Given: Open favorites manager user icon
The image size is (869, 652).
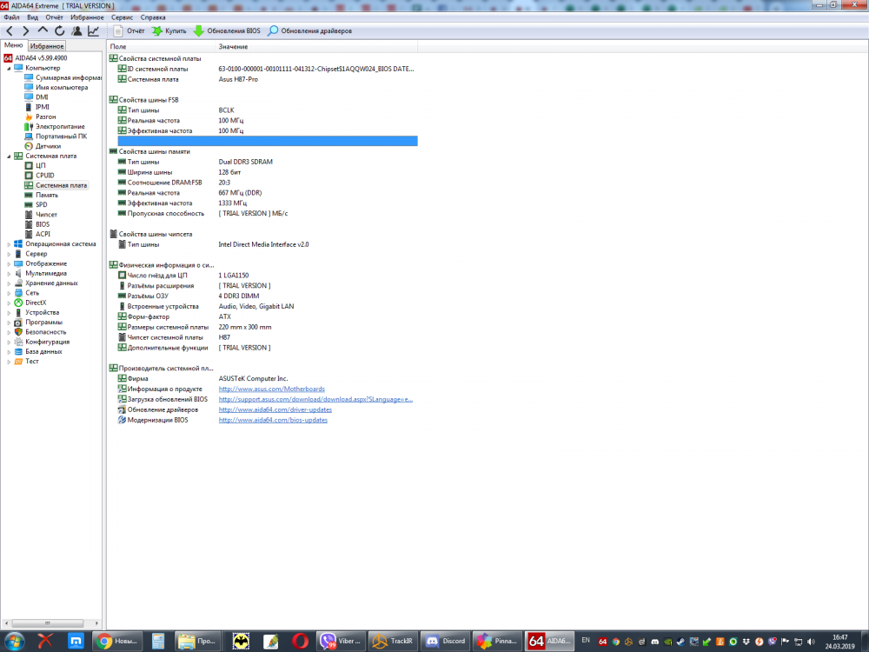Looking at the screenshot, I should pos(76,31).
